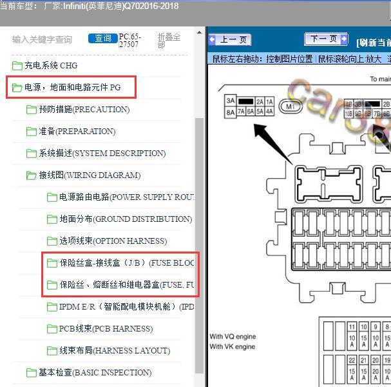This screenshot has height=387, width=391.
Task: Focus the 输入关键字查询 search field
Action: tap(43, 39)
